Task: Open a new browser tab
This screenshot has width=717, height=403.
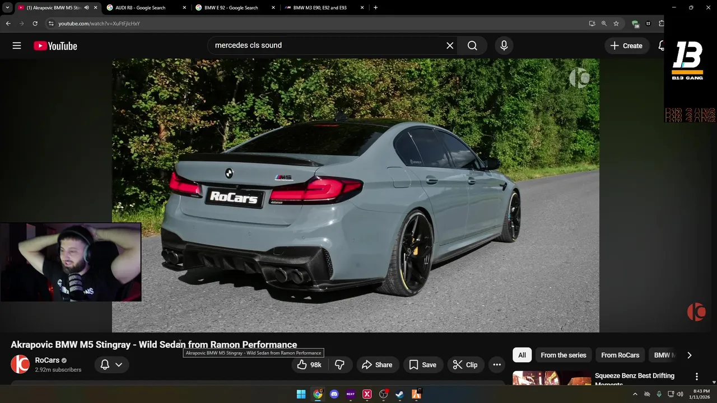Action: point(375,8)
